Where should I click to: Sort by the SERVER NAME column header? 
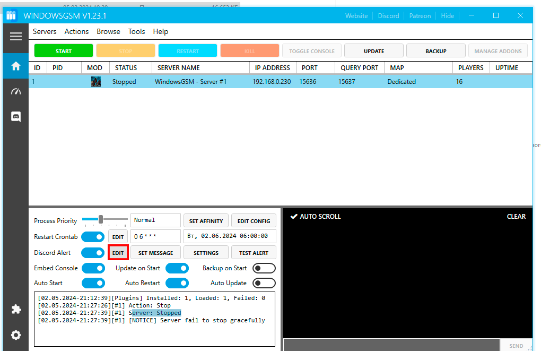[x=201, y=68]
